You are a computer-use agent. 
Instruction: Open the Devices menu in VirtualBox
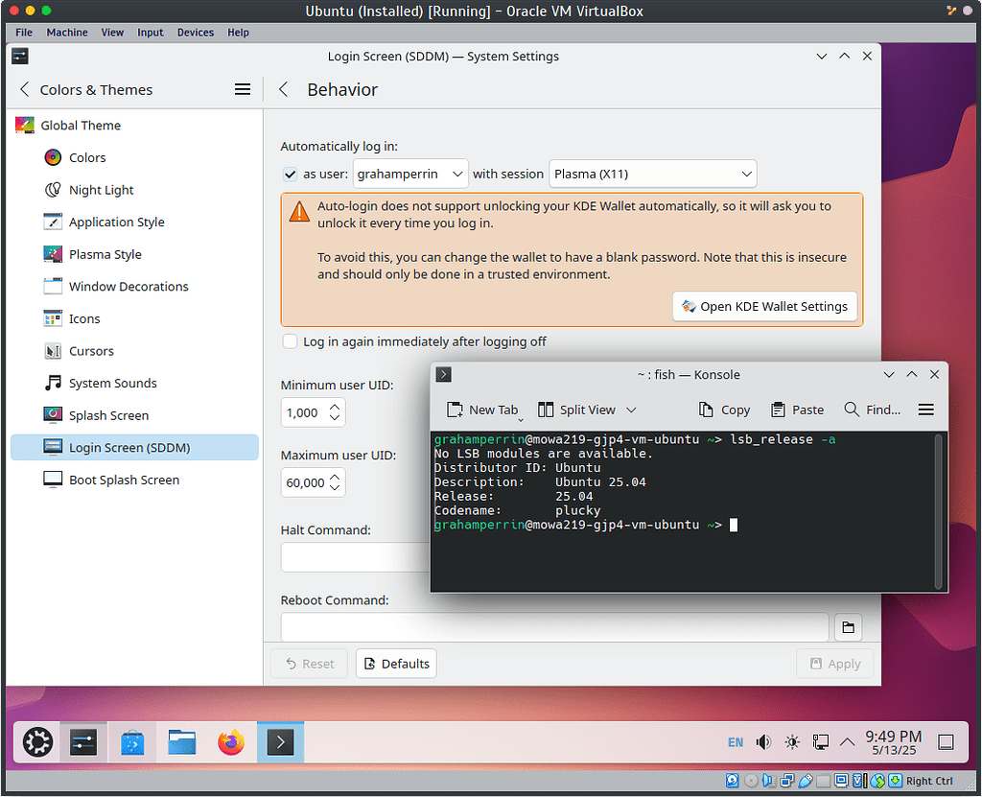pos(195,32)
